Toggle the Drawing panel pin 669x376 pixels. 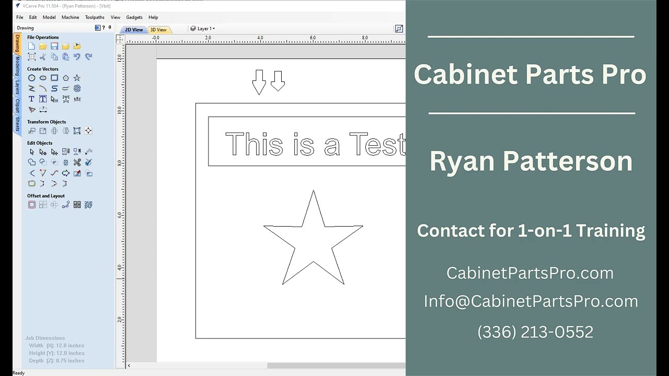coord(110,28)
